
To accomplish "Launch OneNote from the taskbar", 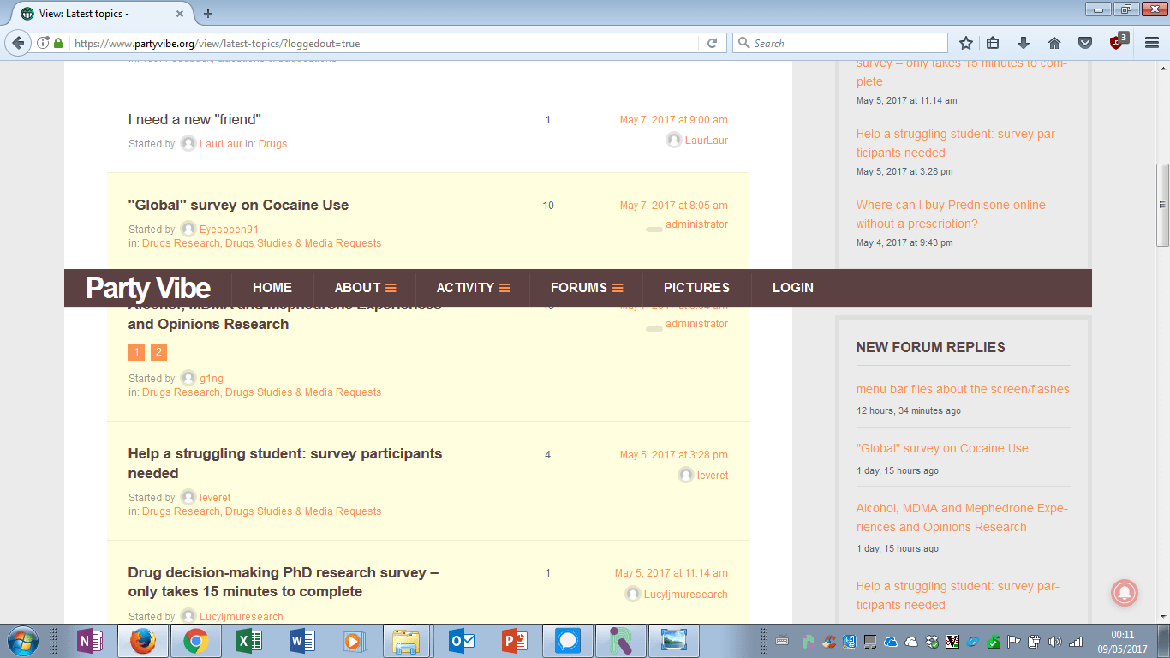I will [x=88, y=641].
